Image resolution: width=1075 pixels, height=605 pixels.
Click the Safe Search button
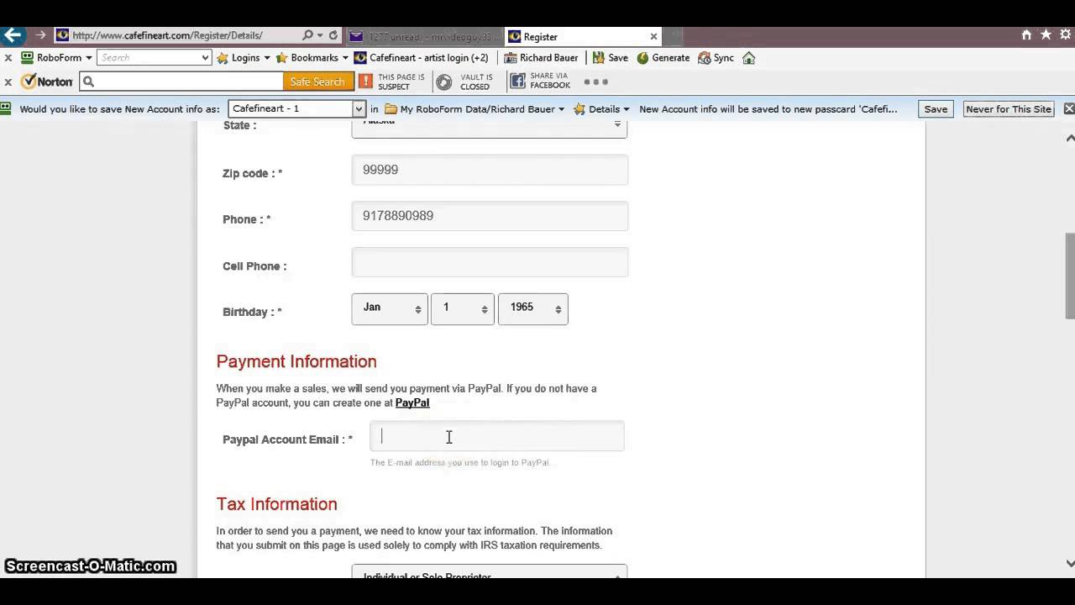tap(317, 82)
